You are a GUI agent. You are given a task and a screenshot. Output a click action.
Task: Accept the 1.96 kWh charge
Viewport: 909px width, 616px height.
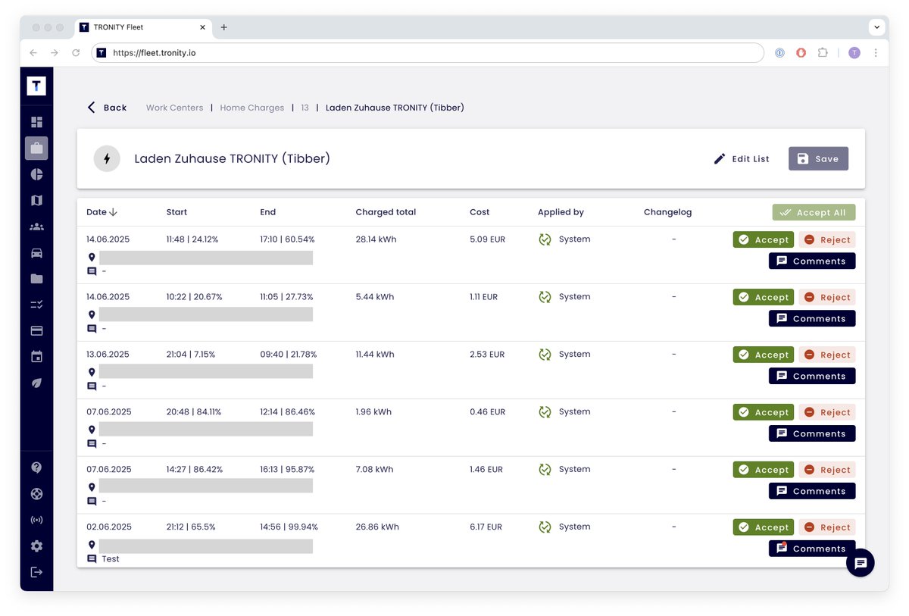point(763,412)
